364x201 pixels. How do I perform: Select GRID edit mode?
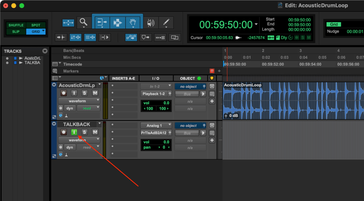[36, 32]
